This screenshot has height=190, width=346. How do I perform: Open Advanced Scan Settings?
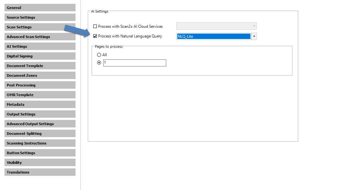(40, 37)
